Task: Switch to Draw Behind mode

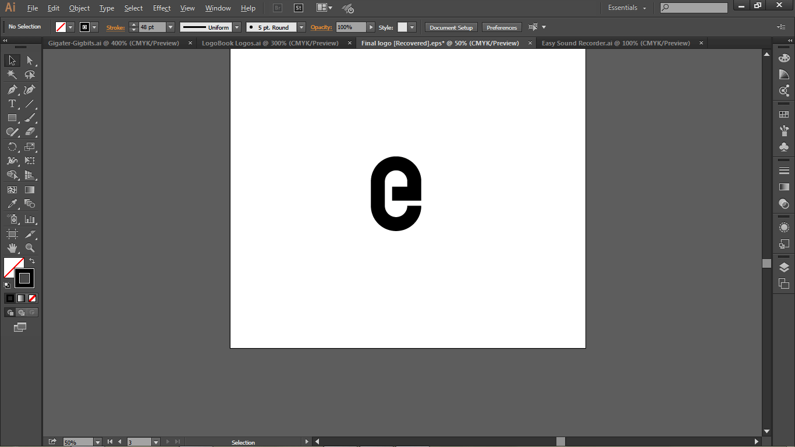Action: [21, 313]
